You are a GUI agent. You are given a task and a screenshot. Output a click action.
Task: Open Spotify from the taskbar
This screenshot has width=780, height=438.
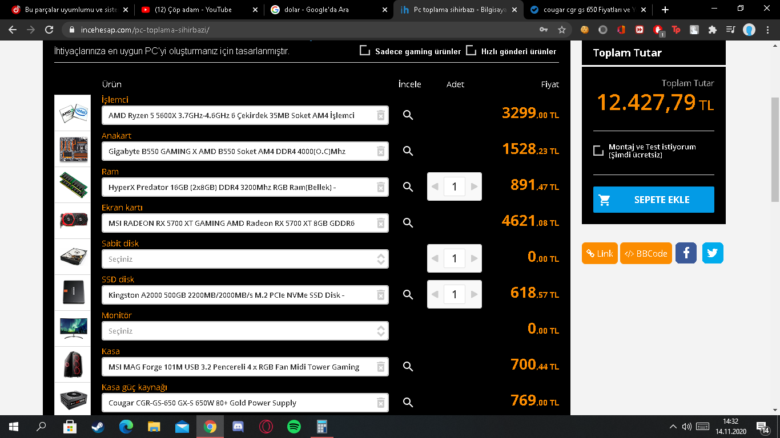point(294,426)
